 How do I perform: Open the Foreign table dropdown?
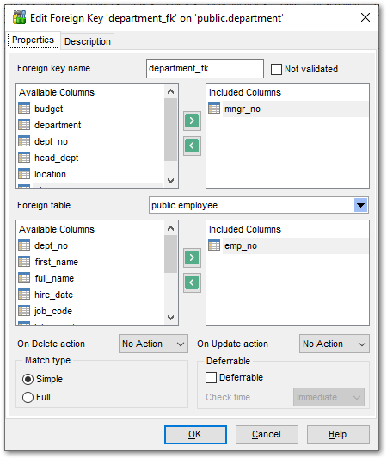[x=360, y=205]
